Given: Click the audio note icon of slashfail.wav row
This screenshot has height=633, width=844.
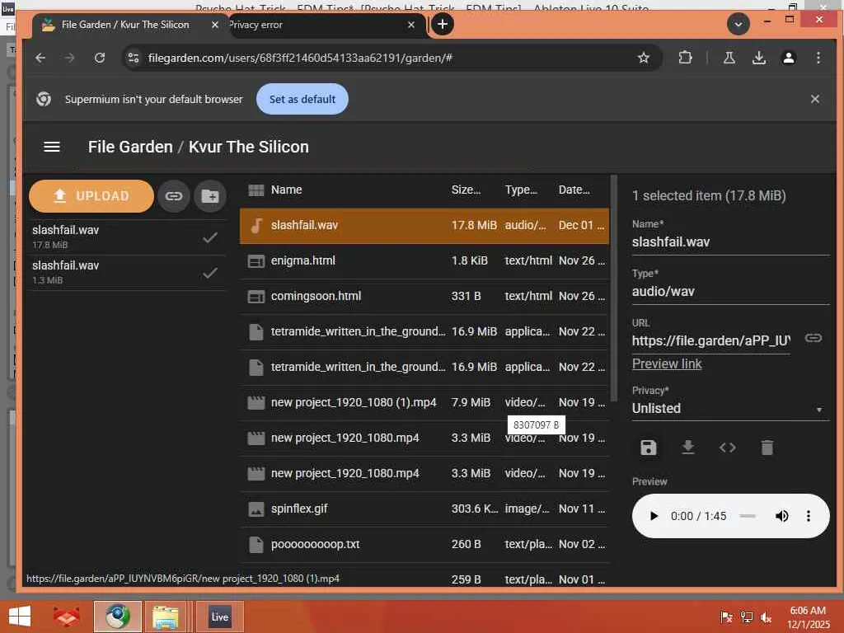Looking at the screenshot, I should coord(257,225).
